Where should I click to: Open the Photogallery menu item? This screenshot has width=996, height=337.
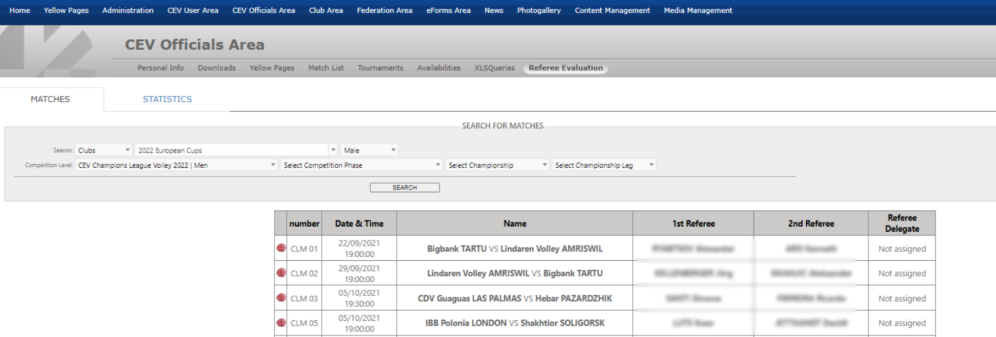point(539,10)
